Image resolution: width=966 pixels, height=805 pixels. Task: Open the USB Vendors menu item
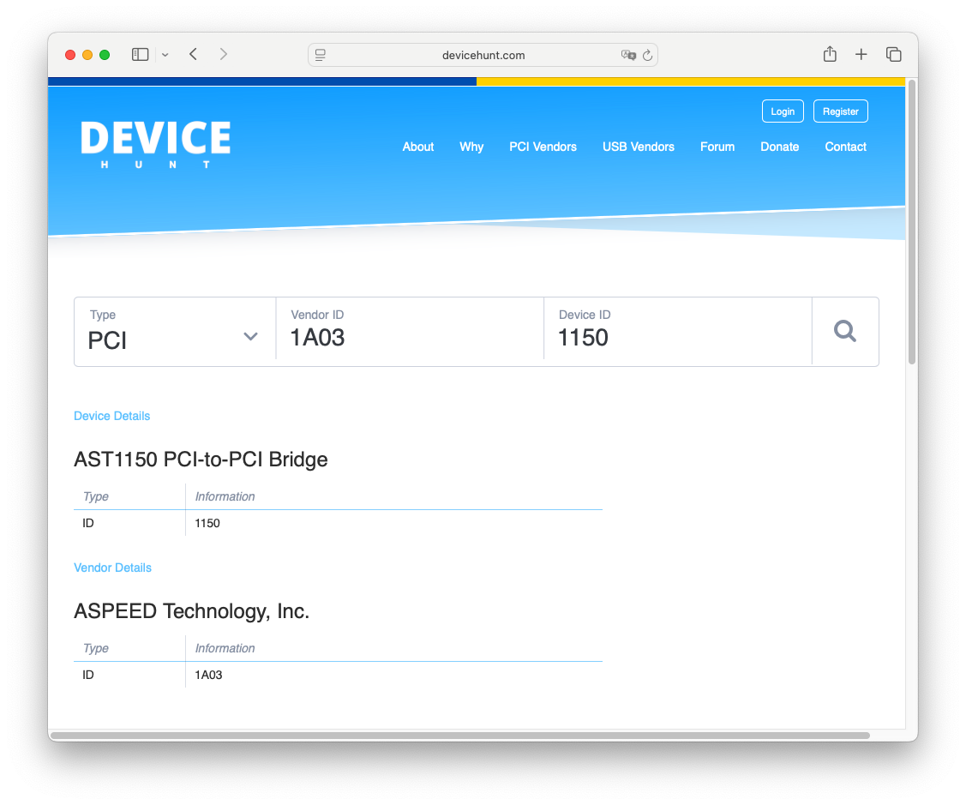(x=638, y=147)
